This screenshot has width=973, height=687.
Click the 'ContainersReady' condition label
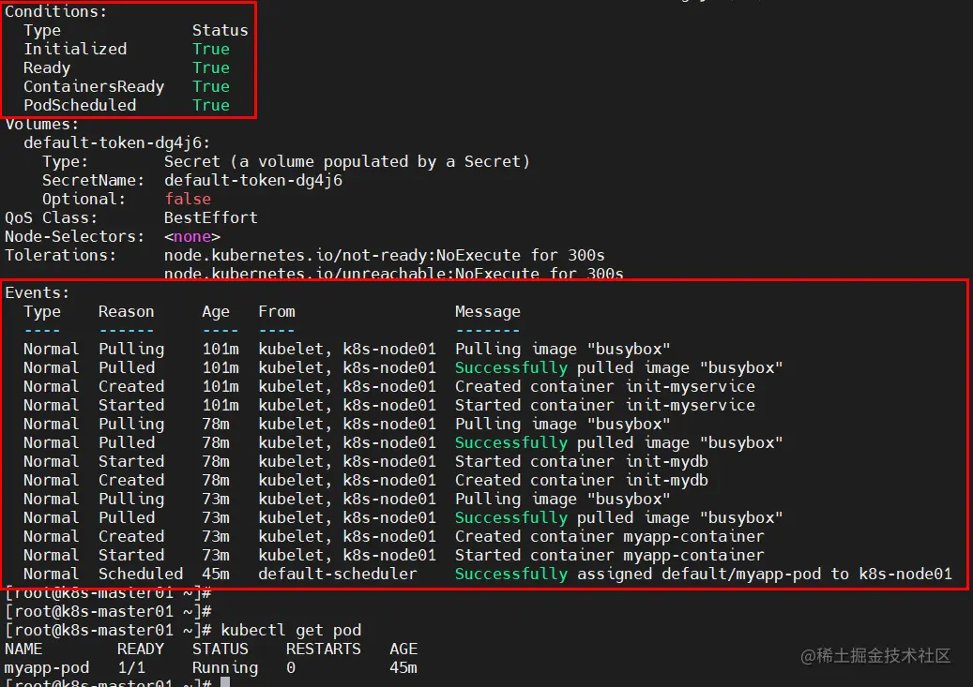94,87
